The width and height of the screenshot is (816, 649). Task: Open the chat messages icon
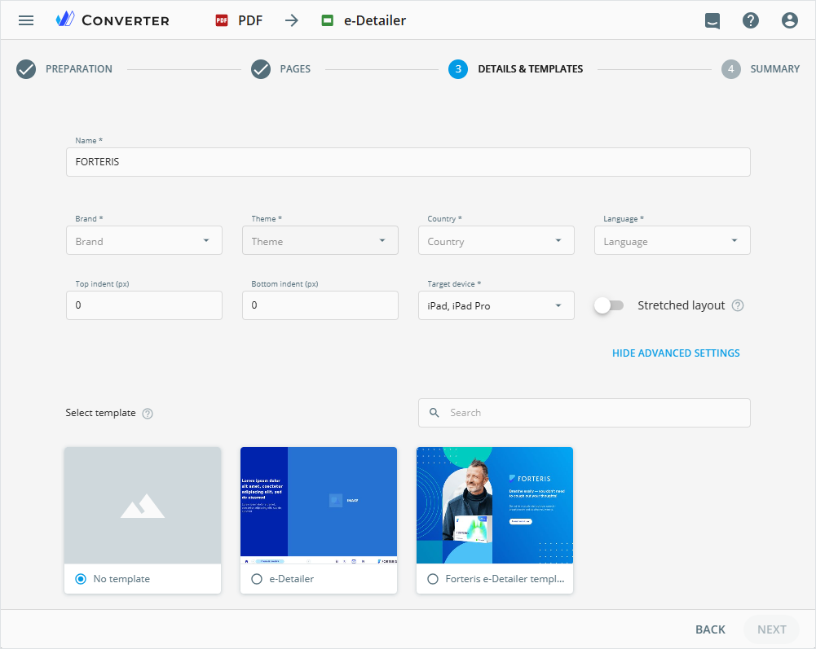(x=712, y=21)
